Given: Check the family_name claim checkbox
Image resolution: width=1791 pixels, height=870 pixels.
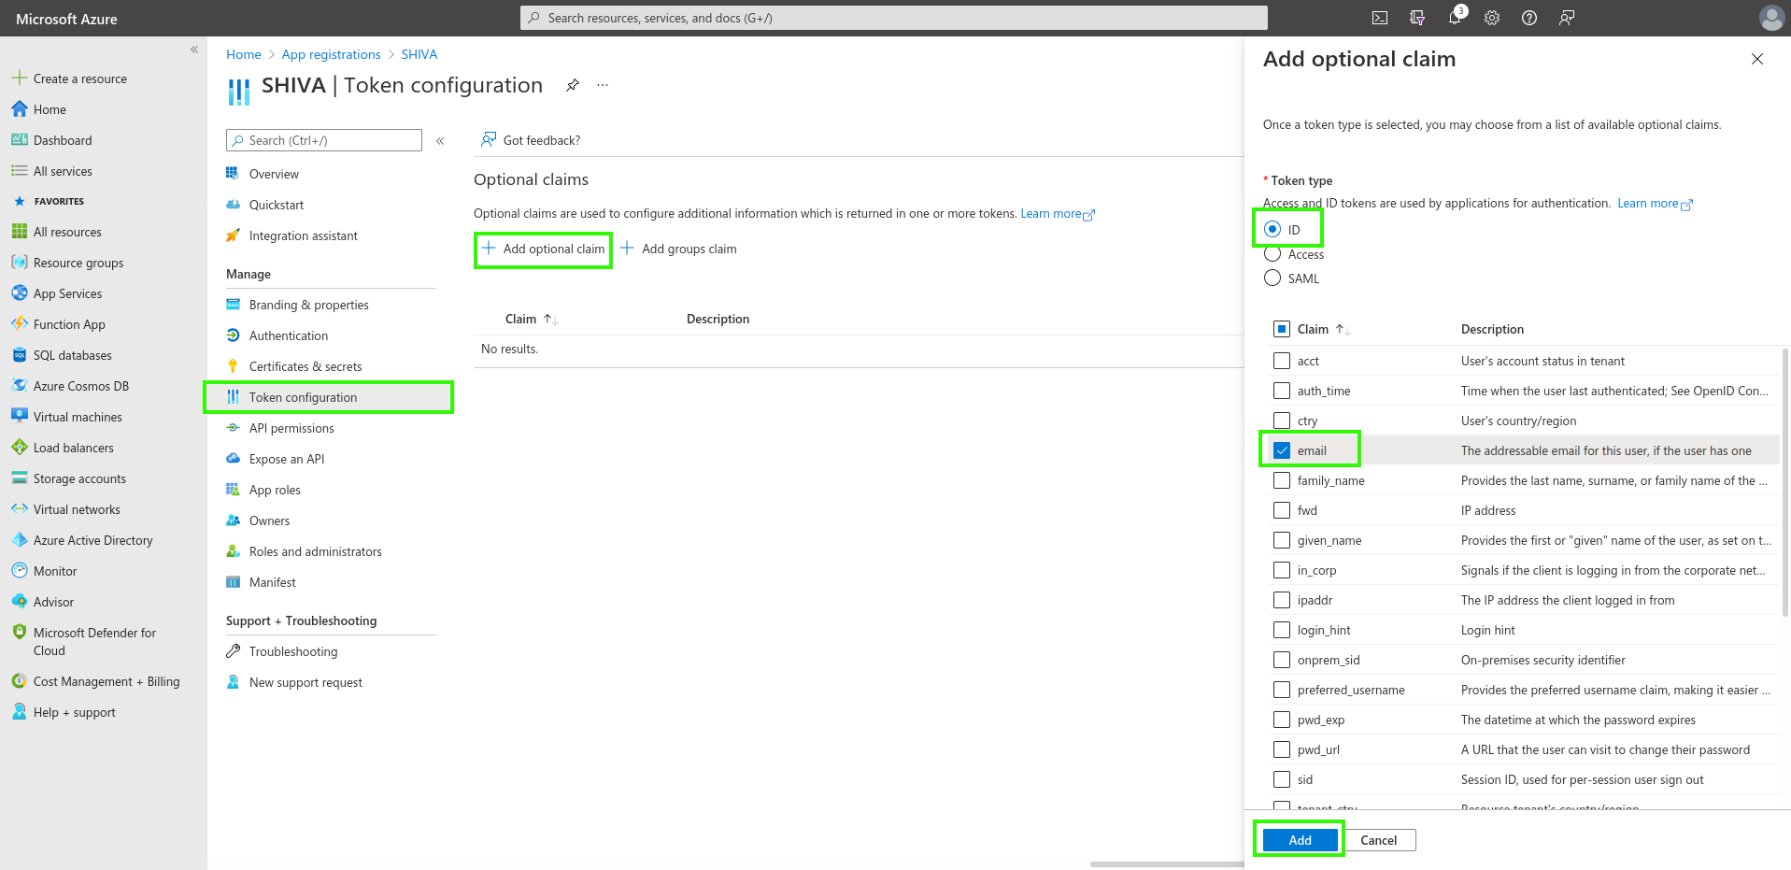Looking at the screenshot, I should (x=1282, y=480).
